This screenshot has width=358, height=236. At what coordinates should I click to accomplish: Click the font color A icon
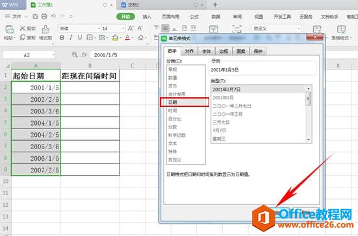[x=127, y=38]
